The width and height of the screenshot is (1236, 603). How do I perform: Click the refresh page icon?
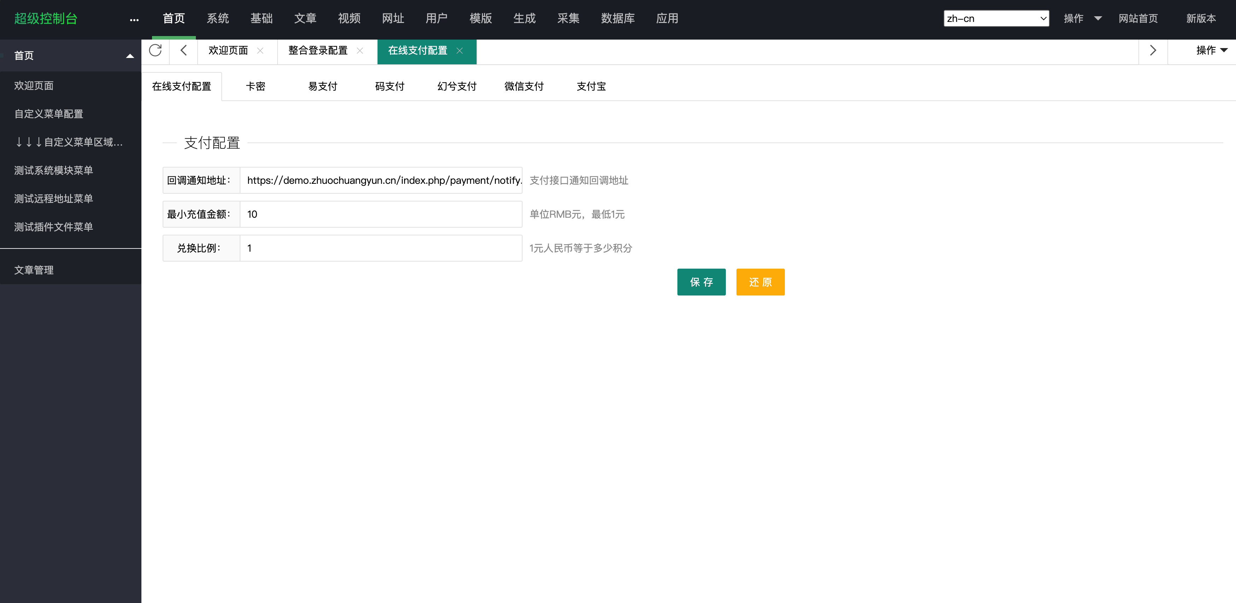pyautogui.click(x=155, y=51)
